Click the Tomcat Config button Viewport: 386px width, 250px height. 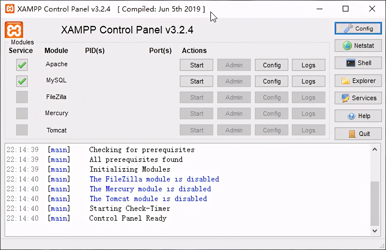[272, 130]
